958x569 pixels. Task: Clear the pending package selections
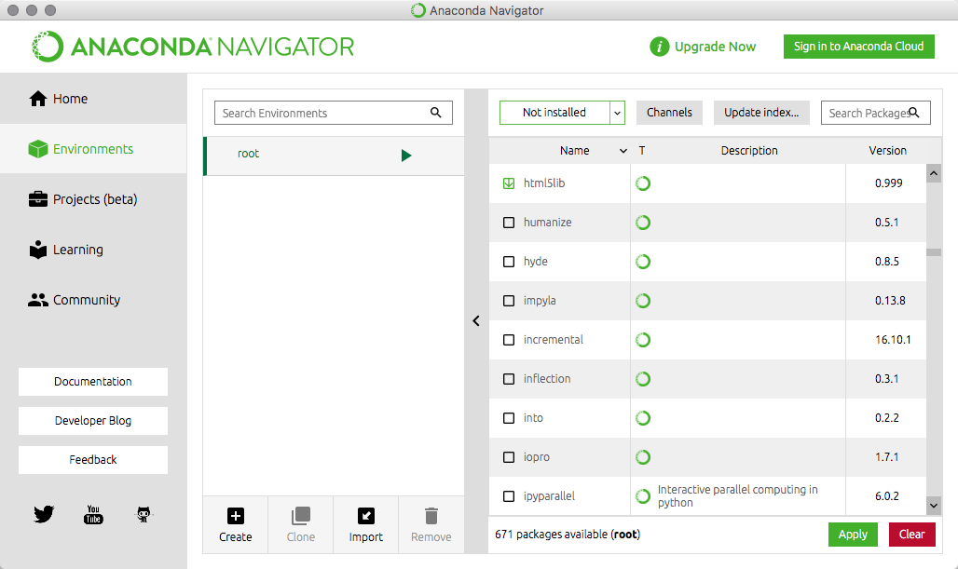(x=911, y=535)
